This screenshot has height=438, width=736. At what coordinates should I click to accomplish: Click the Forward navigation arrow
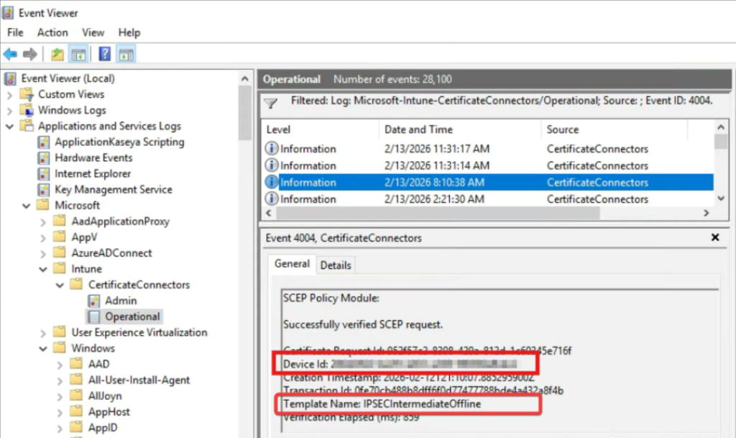29,53
